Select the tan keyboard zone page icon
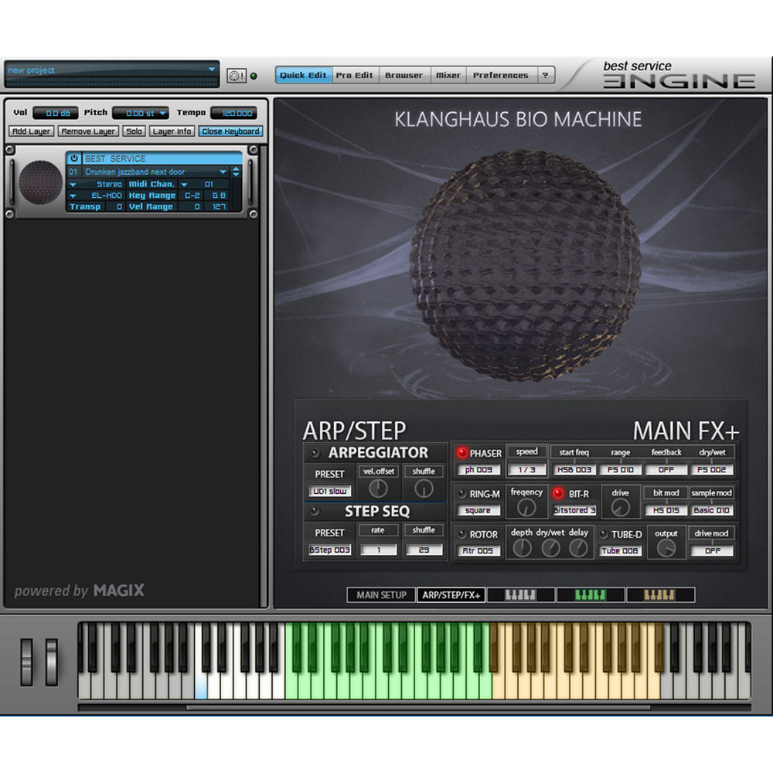Viewport: 773px width, 773px height. click(659, 595)
